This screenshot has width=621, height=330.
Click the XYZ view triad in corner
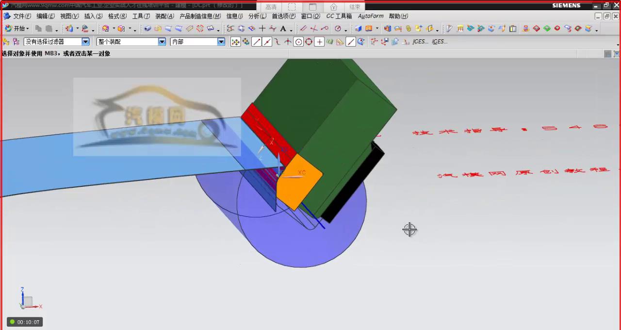[x=27, y=301]
